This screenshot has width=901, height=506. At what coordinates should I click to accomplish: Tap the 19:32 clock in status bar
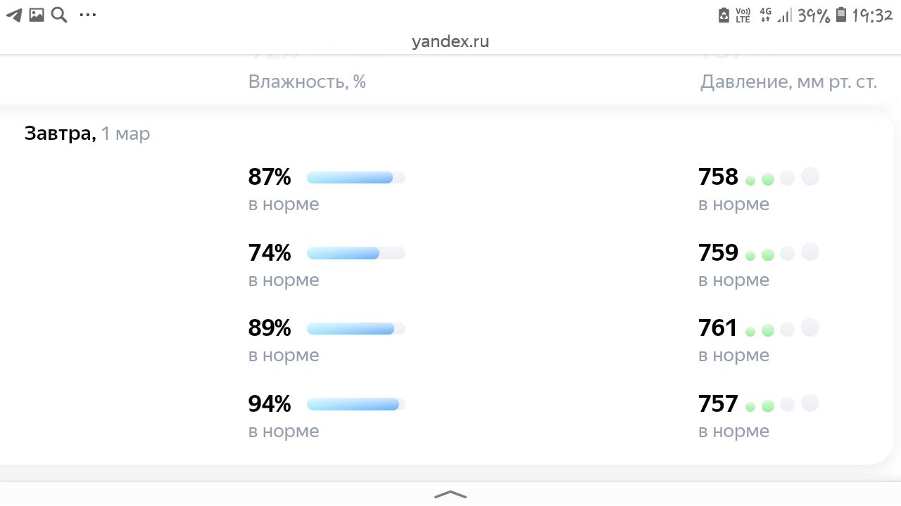coord(872,15)
